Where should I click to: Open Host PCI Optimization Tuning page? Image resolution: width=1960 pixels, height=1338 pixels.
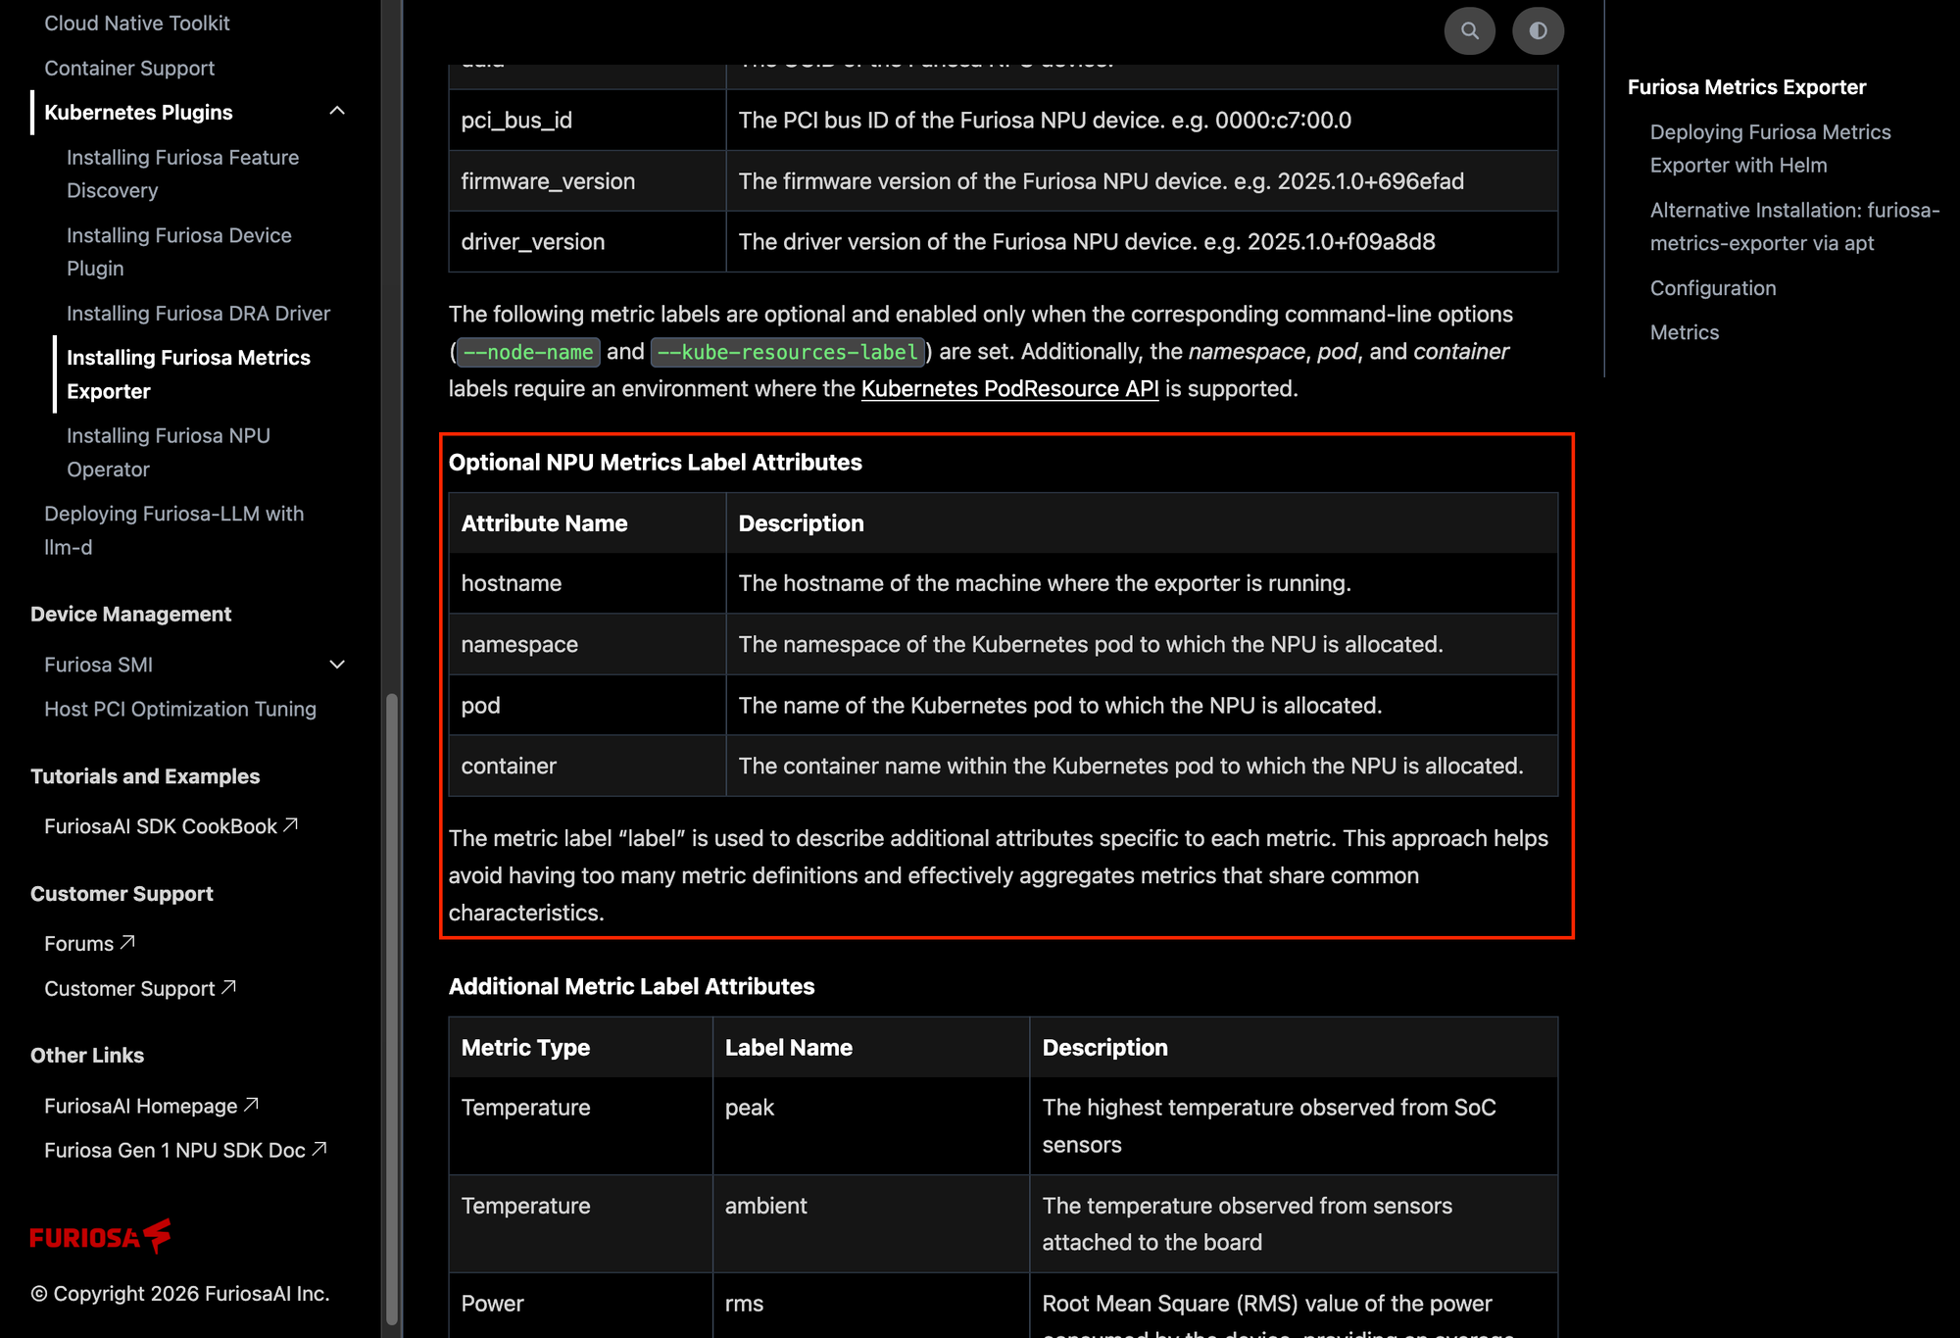click(180, 709)
